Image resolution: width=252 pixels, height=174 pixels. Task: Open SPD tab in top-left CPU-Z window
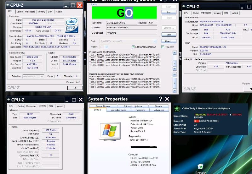click(x=50, y=12)
